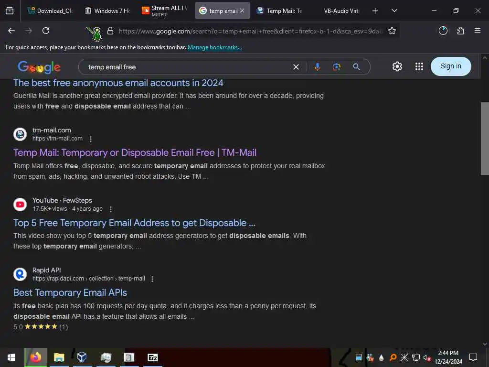Bookmark this page with the star
This screenshot has width=489, height=367.
pos(392,31)
